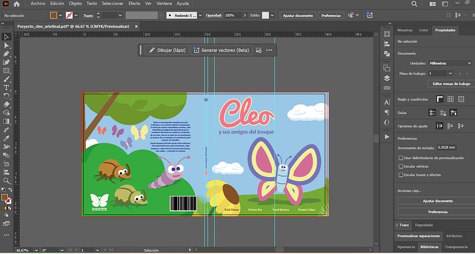Screen dimensions: 475x254
Task: Toggle transparency grid under Regla y cuadrículas
Action: pyautogui.click(x=461, y=99)
